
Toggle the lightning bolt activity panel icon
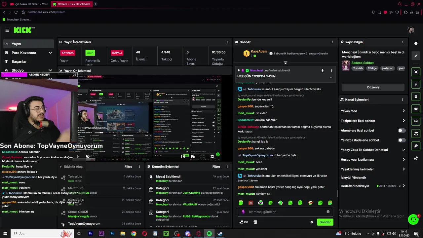[x=416, y=84]
